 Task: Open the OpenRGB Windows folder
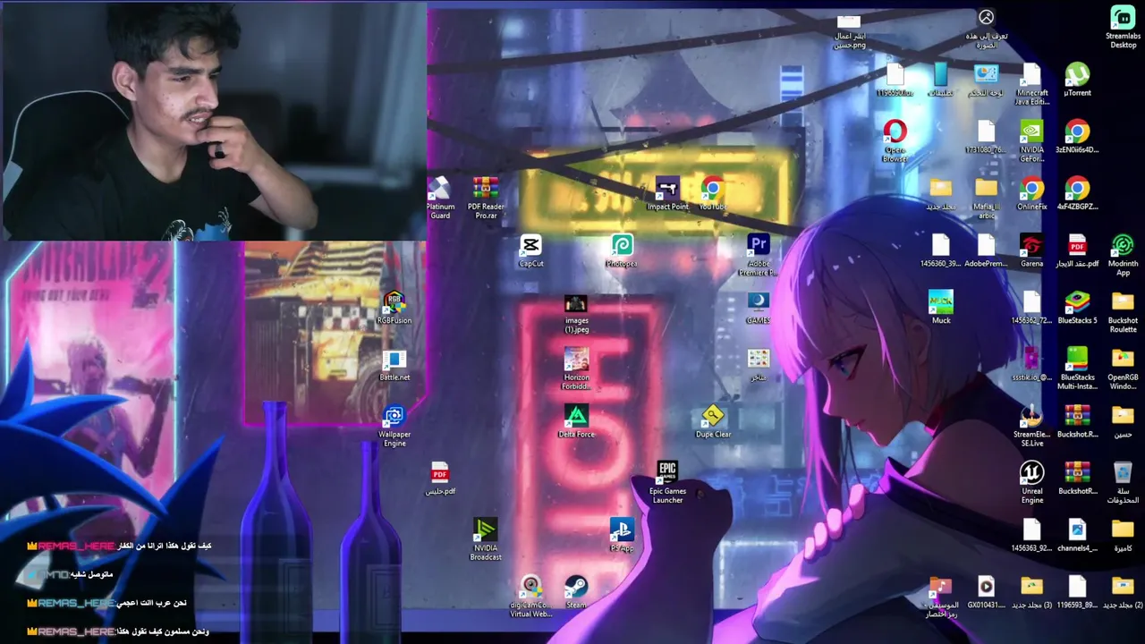click(1123, 369)
